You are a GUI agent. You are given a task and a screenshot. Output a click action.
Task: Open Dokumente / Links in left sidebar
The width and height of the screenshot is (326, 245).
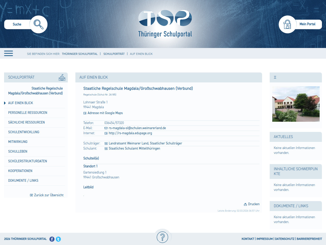coord(23,180)
